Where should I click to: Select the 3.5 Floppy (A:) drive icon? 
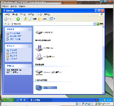39,48
